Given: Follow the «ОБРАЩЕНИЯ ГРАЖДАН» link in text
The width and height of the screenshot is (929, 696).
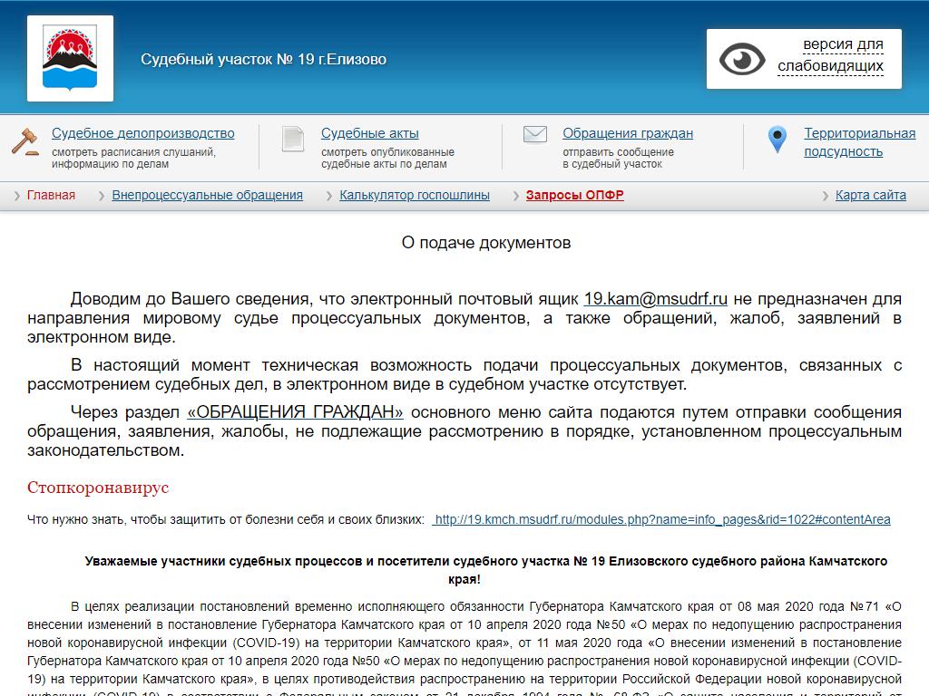Looking at the screenshot, I should click(x=295, y=411).
